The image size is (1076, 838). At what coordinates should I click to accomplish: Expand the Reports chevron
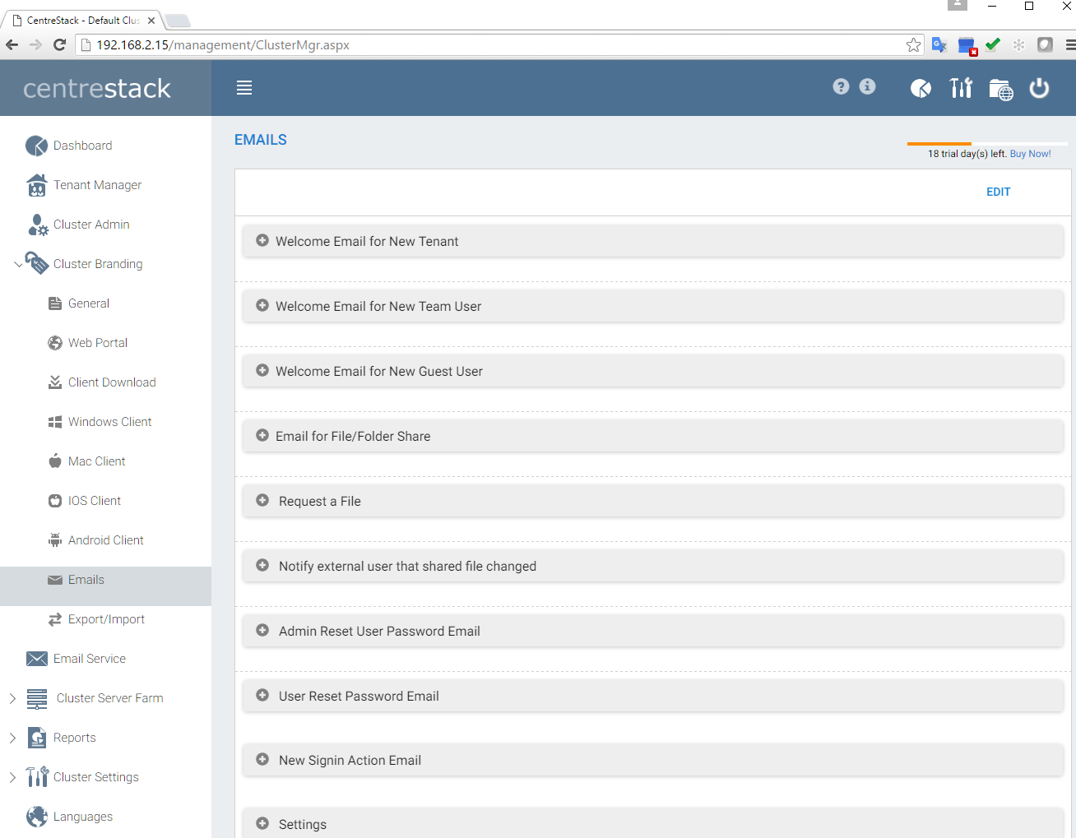click(12, 738)
